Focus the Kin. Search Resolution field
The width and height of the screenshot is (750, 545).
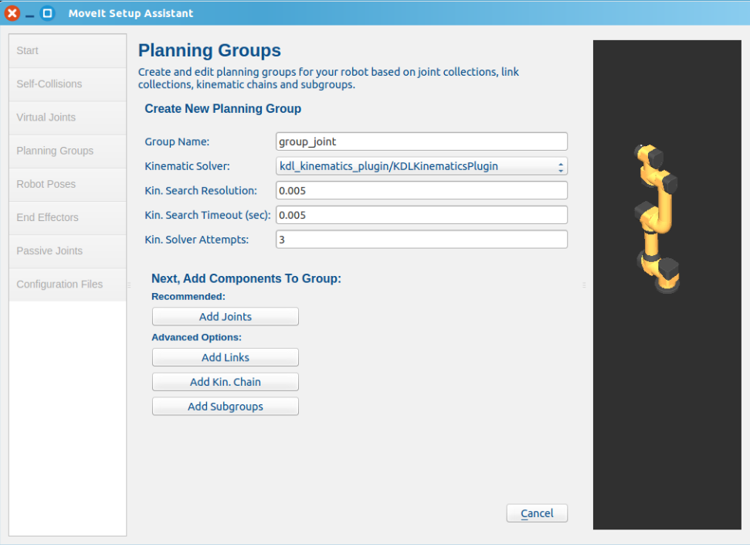pos(422,191)
